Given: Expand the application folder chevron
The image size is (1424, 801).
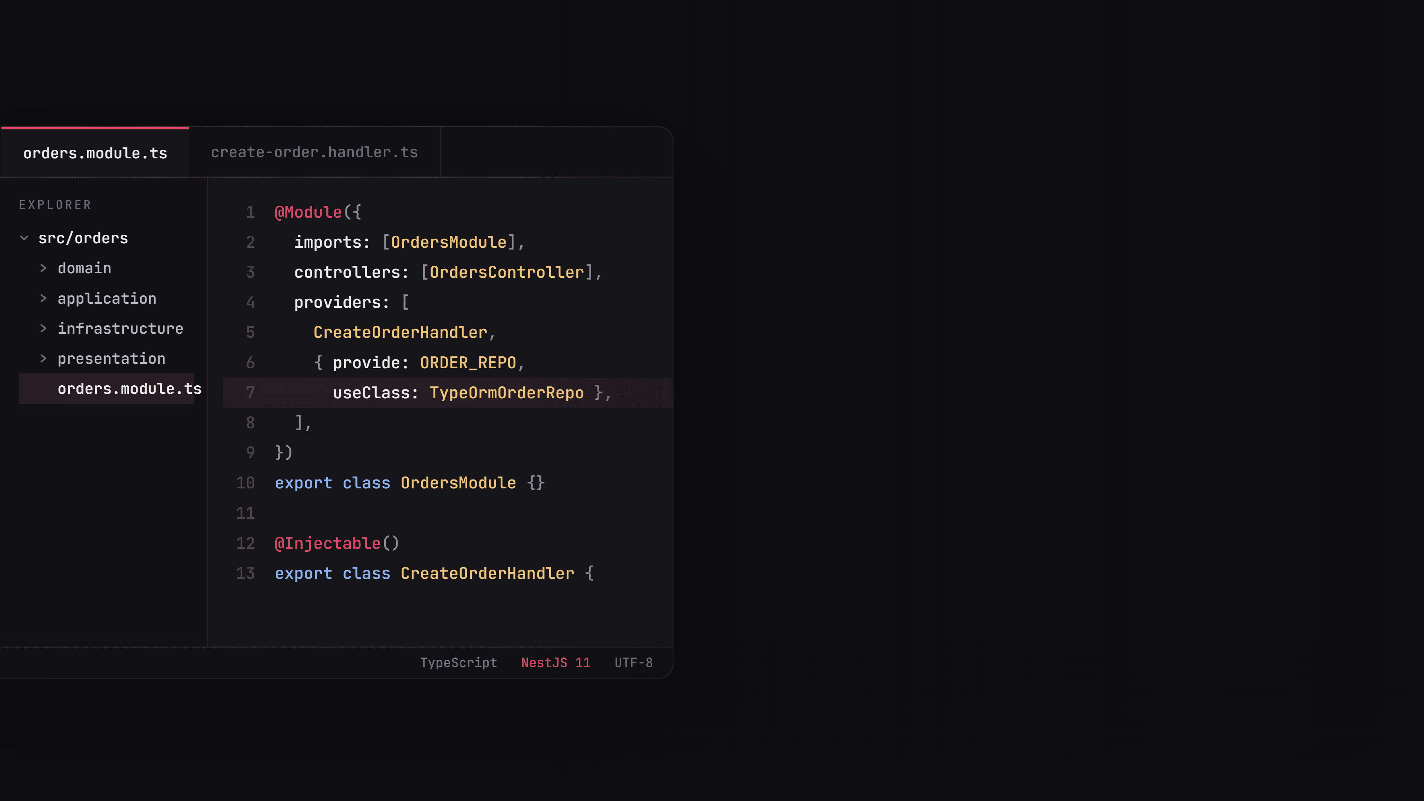Looking at the screenshot, I should [43, 299].
